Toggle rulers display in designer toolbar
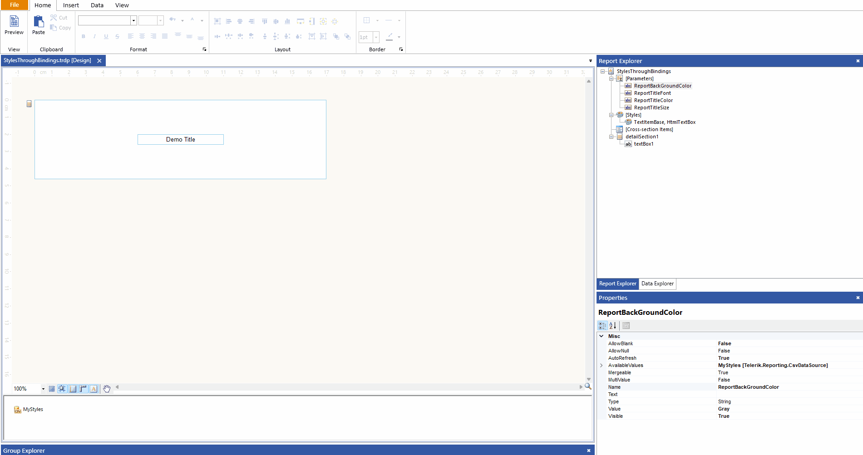Image resolution: width=863 pixels, height=455 pixels. (83, 389)
